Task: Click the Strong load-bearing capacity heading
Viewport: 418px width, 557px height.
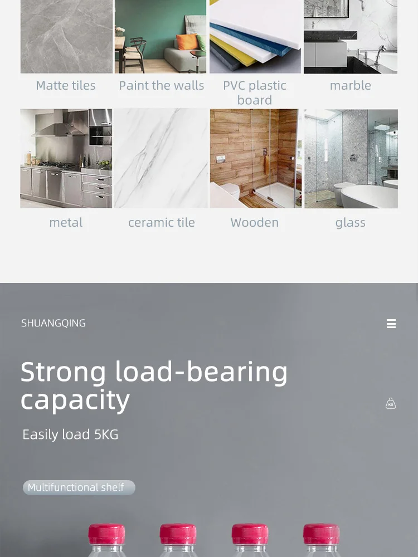Action: coord(154,386)
